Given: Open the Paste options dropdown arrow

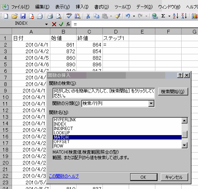Looking at the screenshot, I should point(111,16).
